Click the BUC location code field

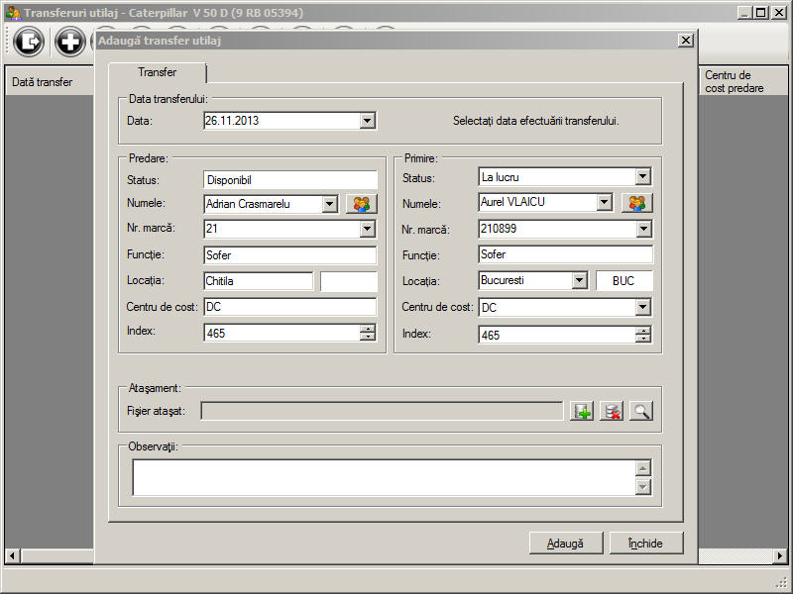tap(624, 281)
